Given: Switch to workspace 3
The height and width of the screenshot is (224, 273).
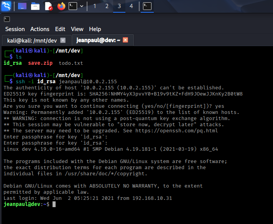Looking at the screenshot, I should point(119,6).
